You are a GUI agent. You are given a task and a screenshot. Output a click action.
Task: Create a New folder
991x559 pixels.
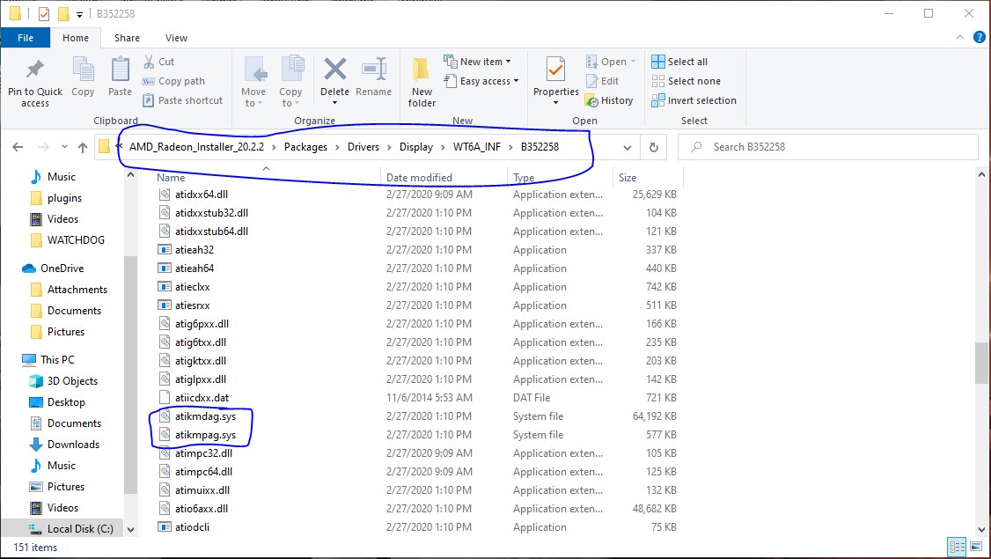coord(422,83)
